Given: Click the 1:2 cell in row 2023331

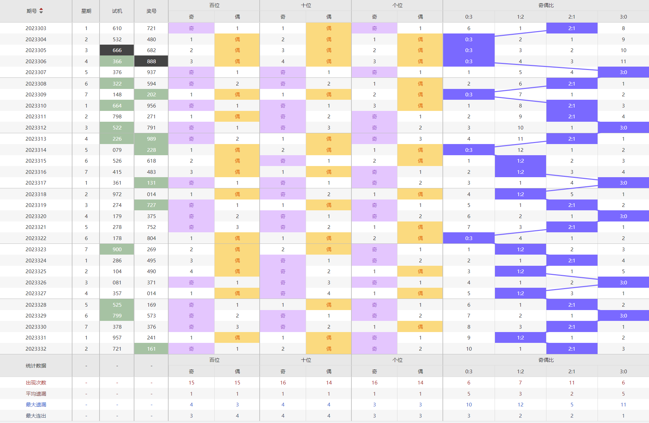Looking at the screenshot, I should click(x=520, y=337).
